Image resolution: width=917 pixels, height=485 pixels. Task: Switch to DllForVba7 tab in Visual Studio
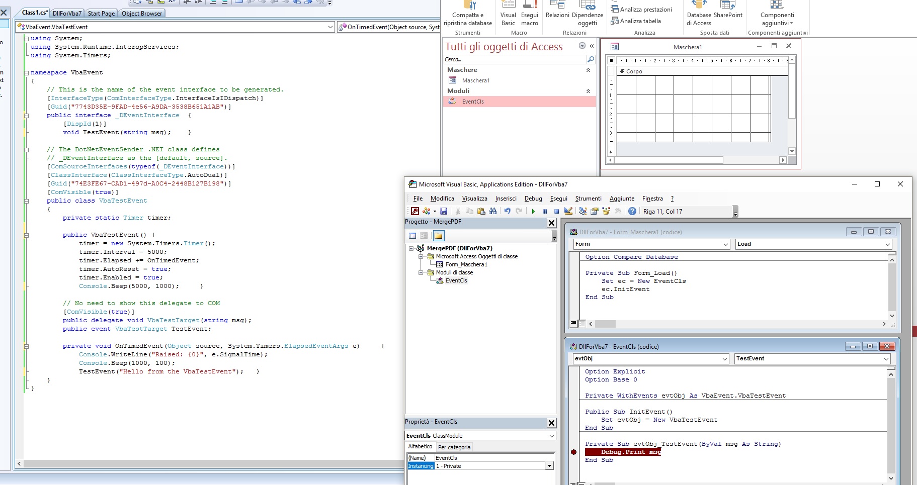click(67, 14)
